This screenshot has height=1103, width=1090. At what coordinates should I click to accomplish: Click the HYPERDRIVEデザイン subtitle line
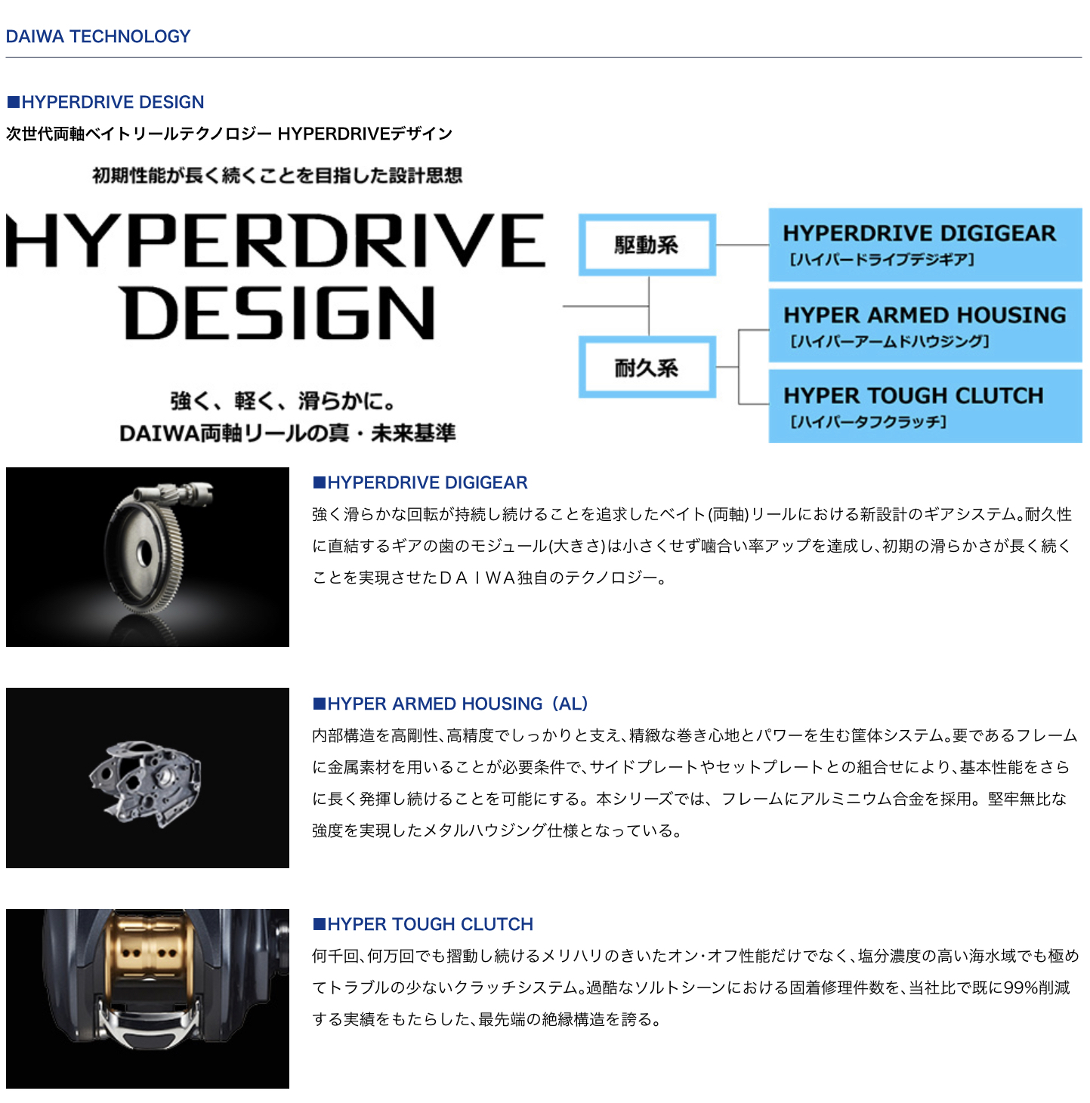click(230, 134)
